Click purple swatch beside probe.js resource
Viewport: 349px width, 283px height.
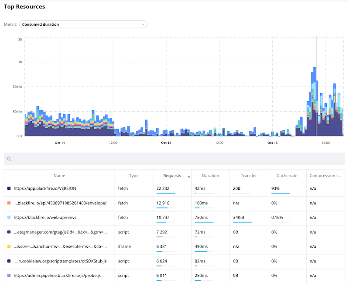pos(9,276)
